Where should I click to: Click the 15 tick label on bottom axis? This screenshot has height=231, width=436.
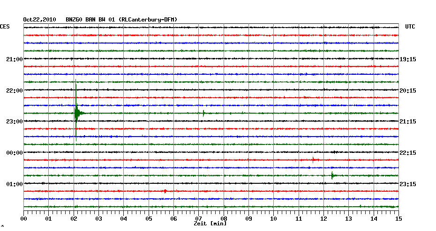[x=398, y=218]
